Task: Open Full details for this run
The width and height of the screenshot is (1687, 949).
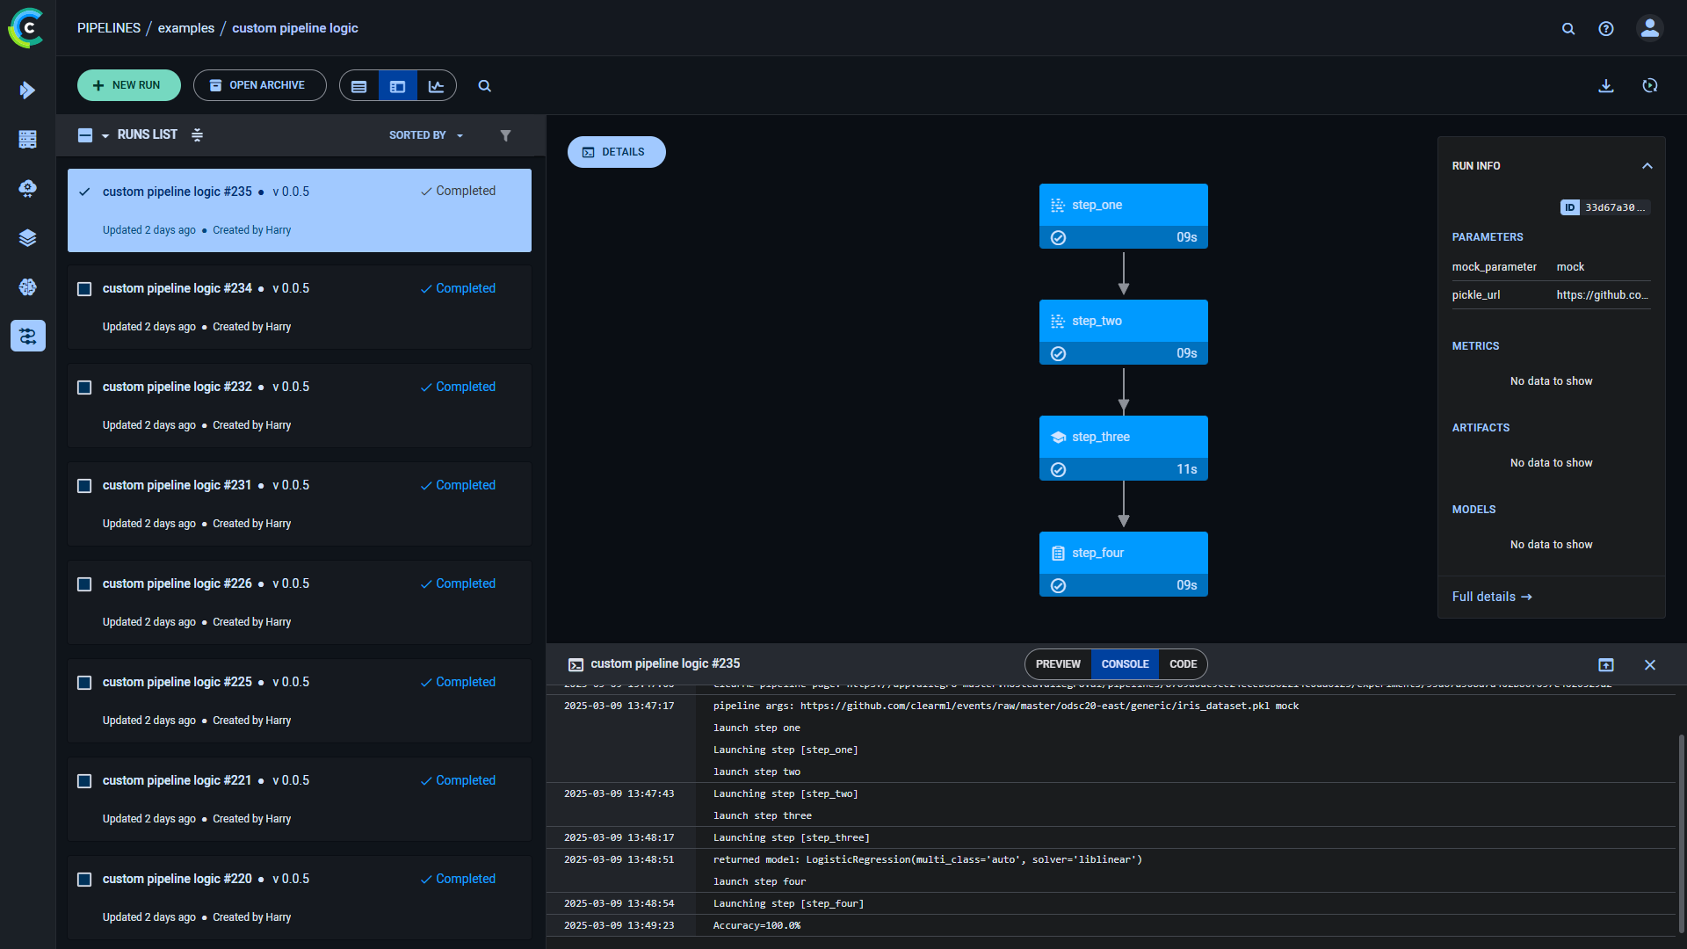Action: click(x=1490, y=596)
